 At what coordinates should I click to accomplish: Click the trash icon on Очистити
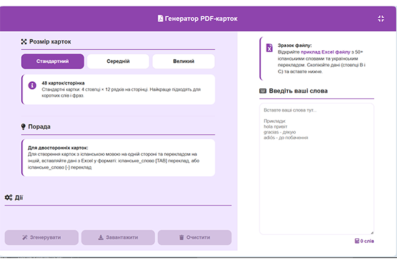coord(181,238)
